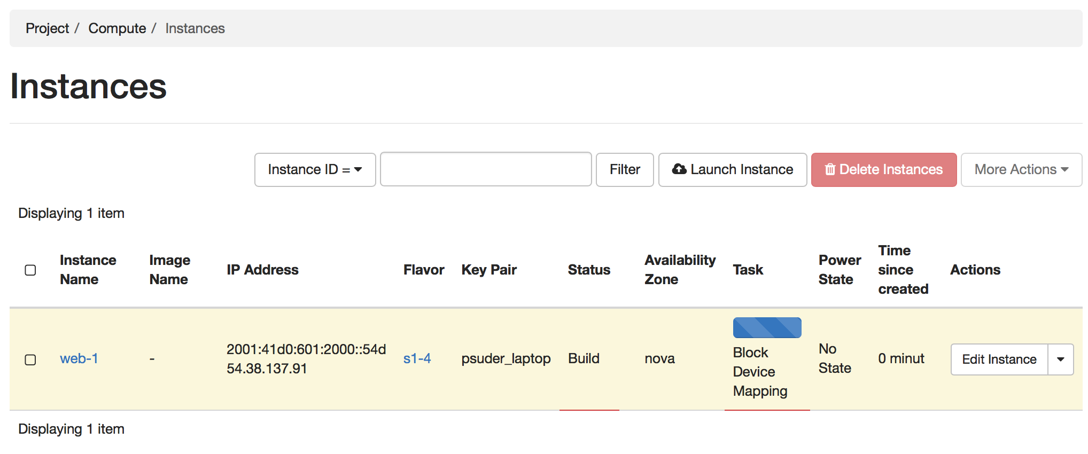
Task: Open the Compute breadcrumb
Action: click(117, 28)
